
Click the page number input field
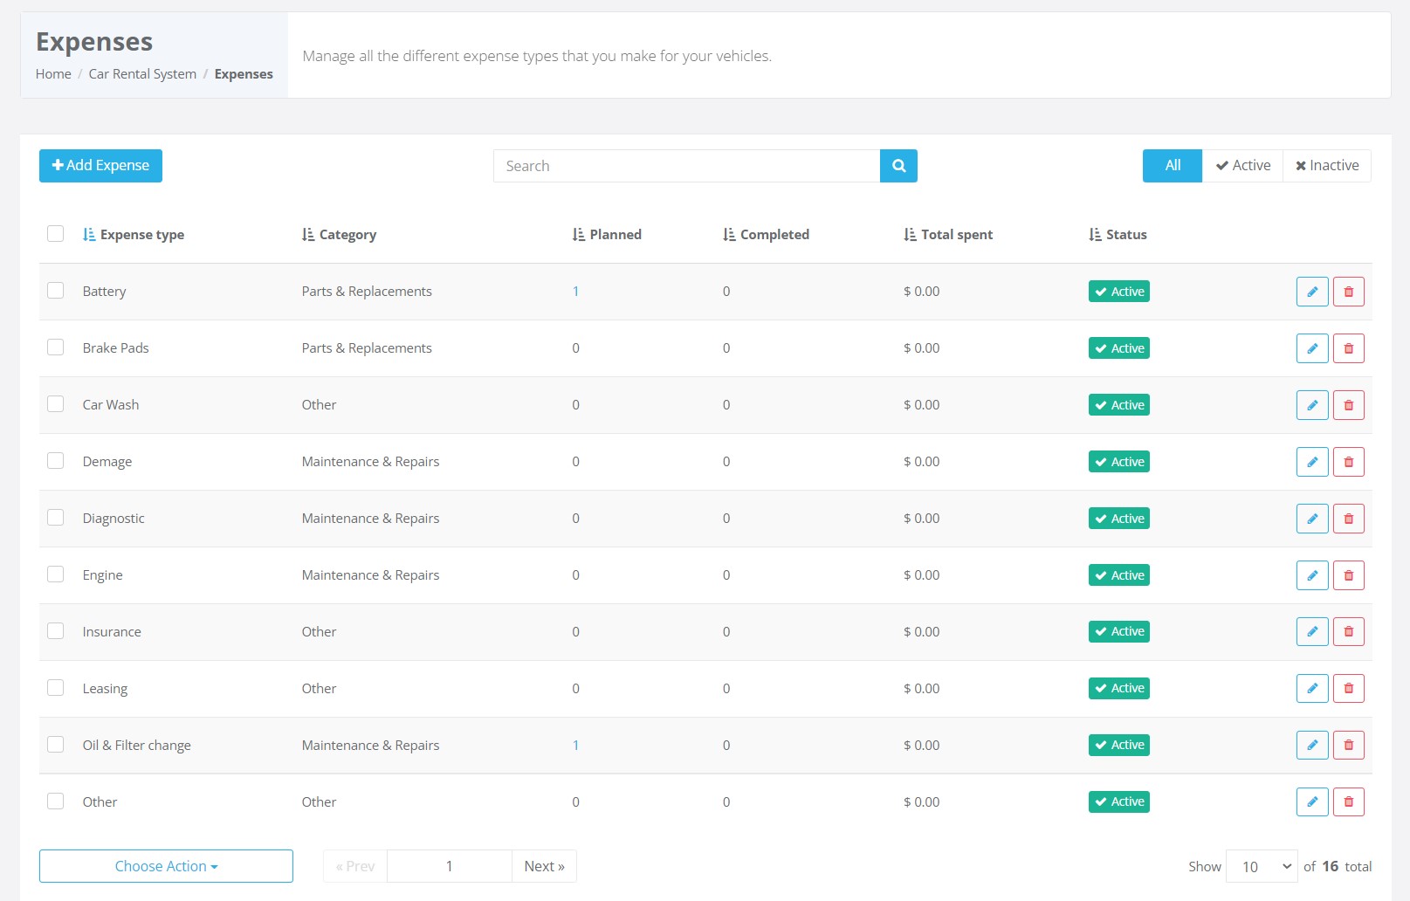click(x=450, y=866)
